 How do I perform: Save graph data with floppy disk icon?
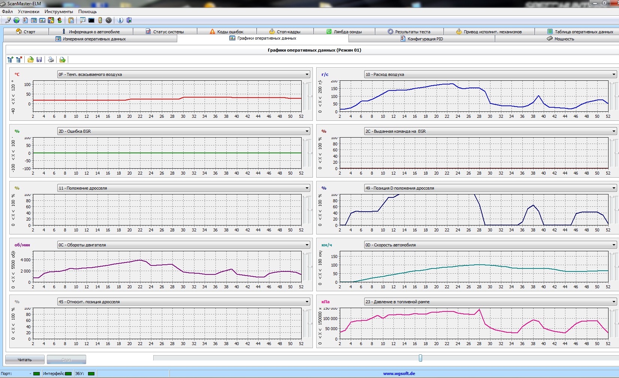click(39, 59)
